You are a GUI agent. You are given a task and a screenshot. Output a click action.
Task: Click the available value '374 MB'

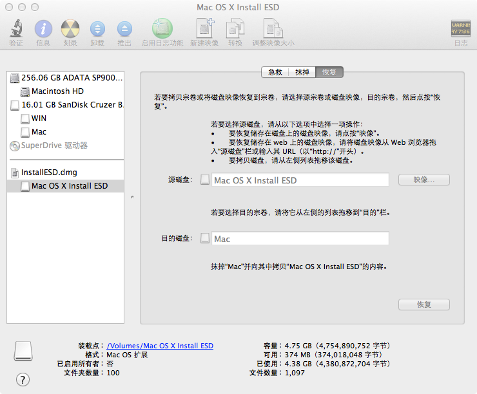point(298,355)
